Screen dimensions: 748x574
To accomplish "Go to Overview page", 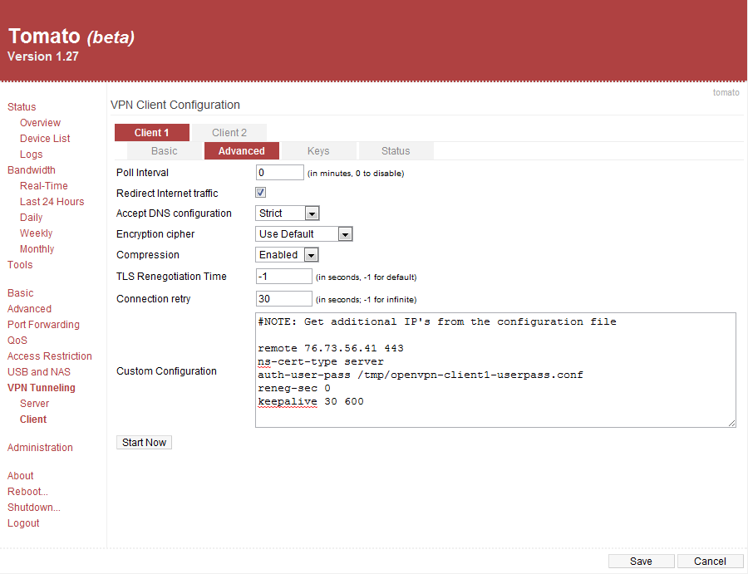I will click(x=40, y=122).
